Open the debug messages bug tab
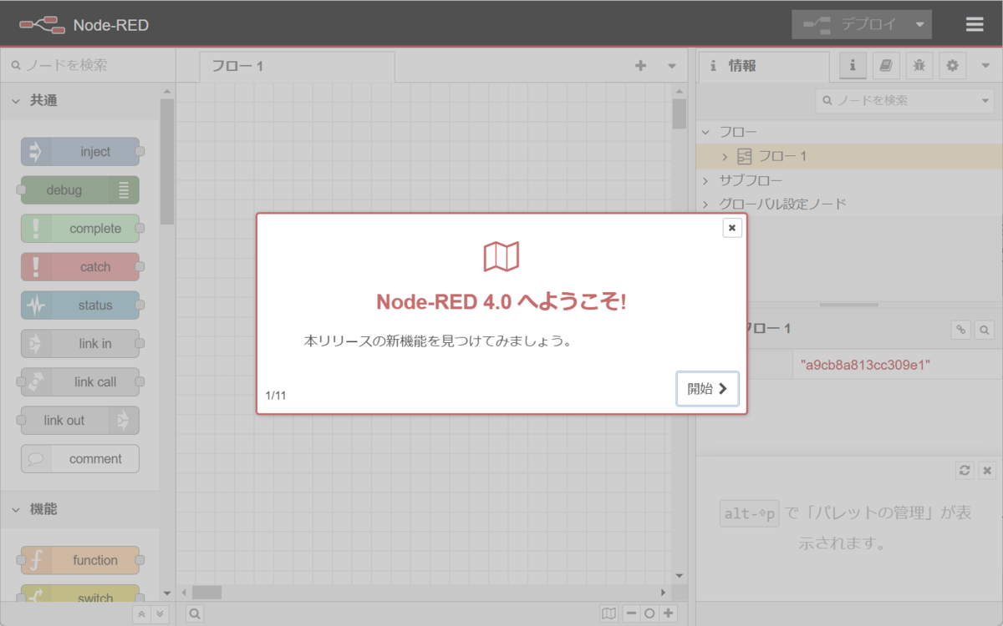 click(x=919, y=65)
